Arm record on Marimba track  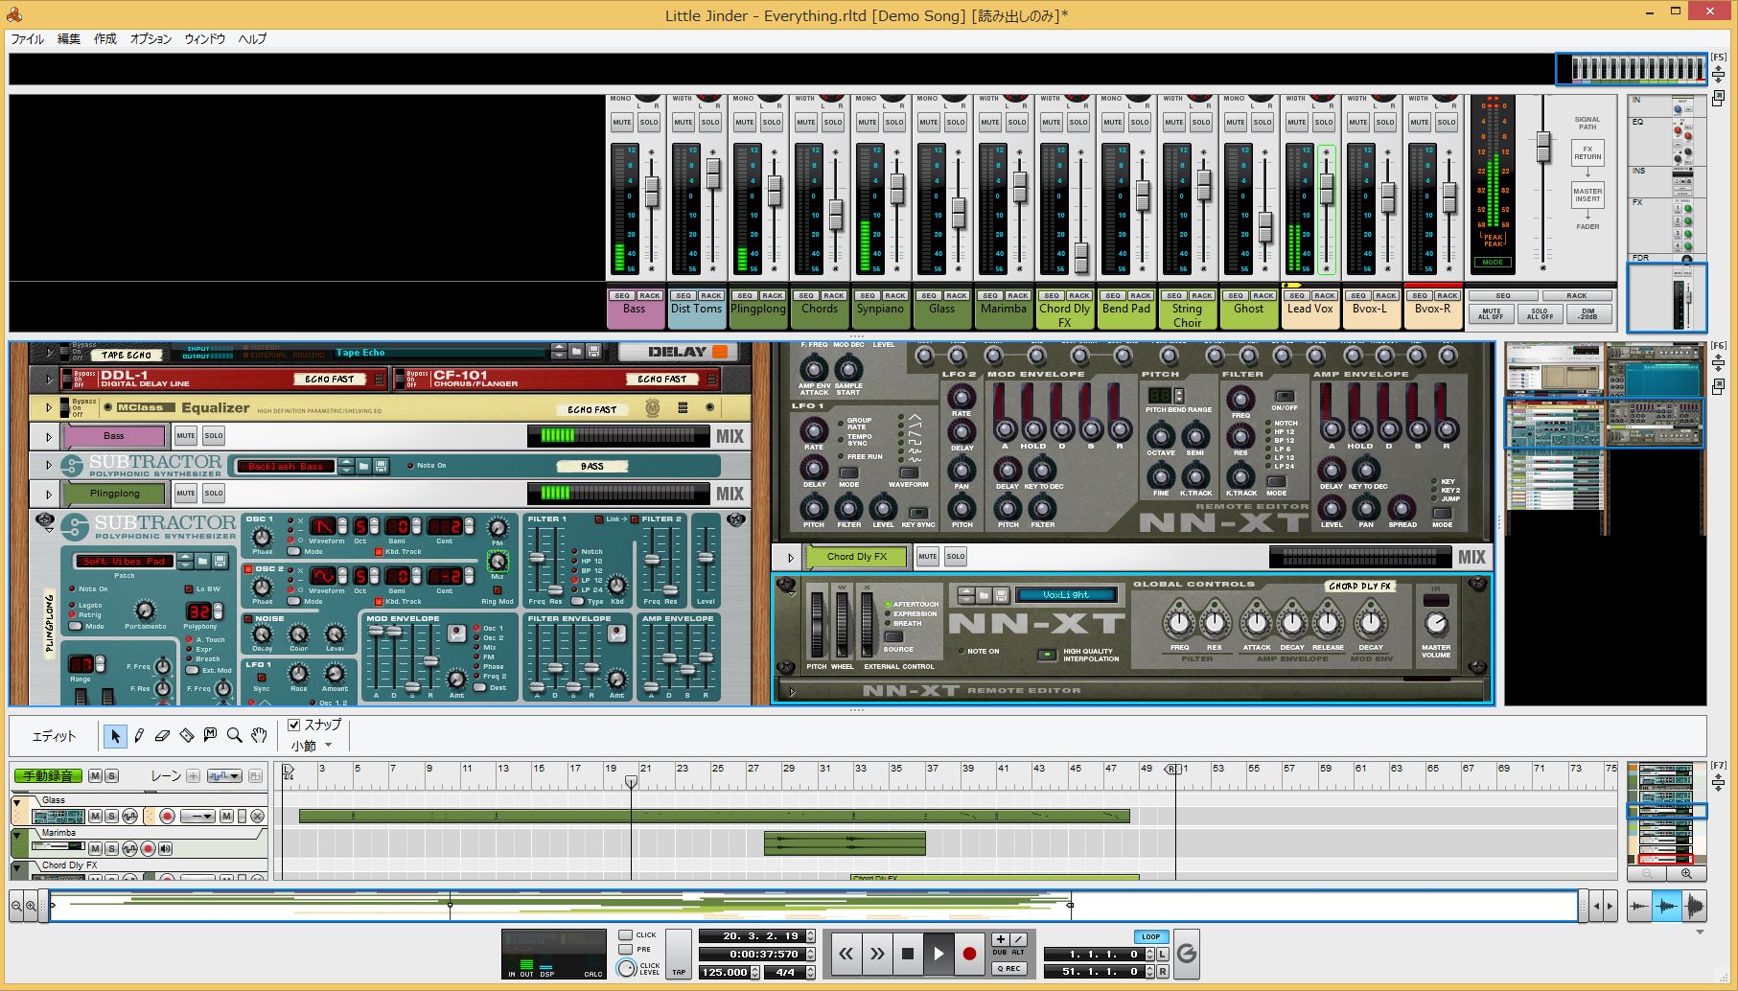pyautogui.click(x=148, y=848)
